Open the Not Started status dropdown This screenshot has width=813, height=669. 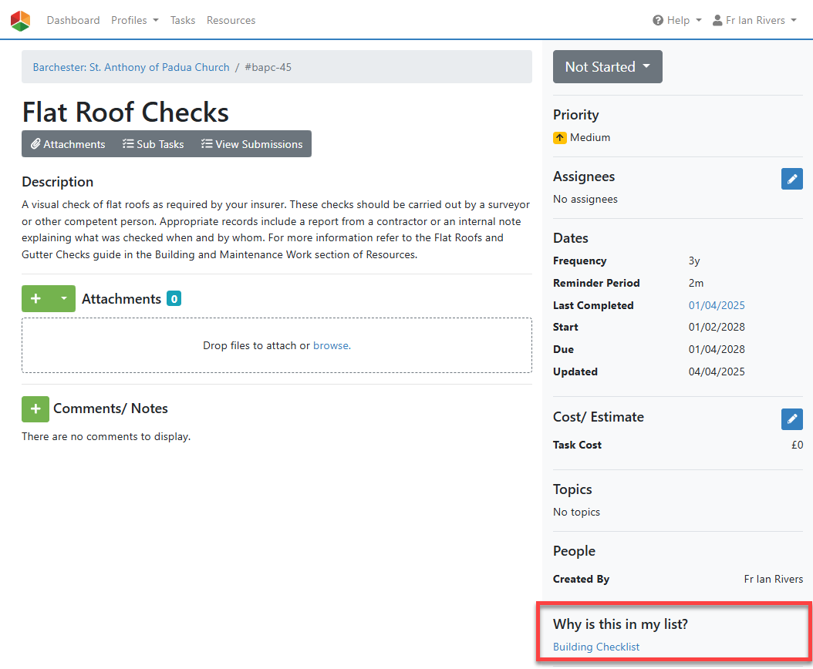pyautogui.click(x=607, y=67)
